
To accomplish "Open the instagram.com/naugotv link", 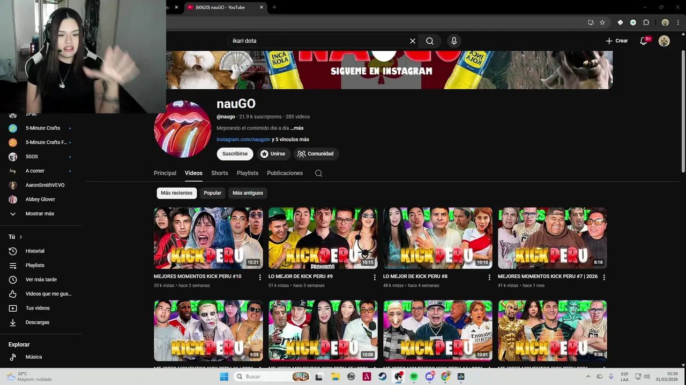I will click(243, 140).
